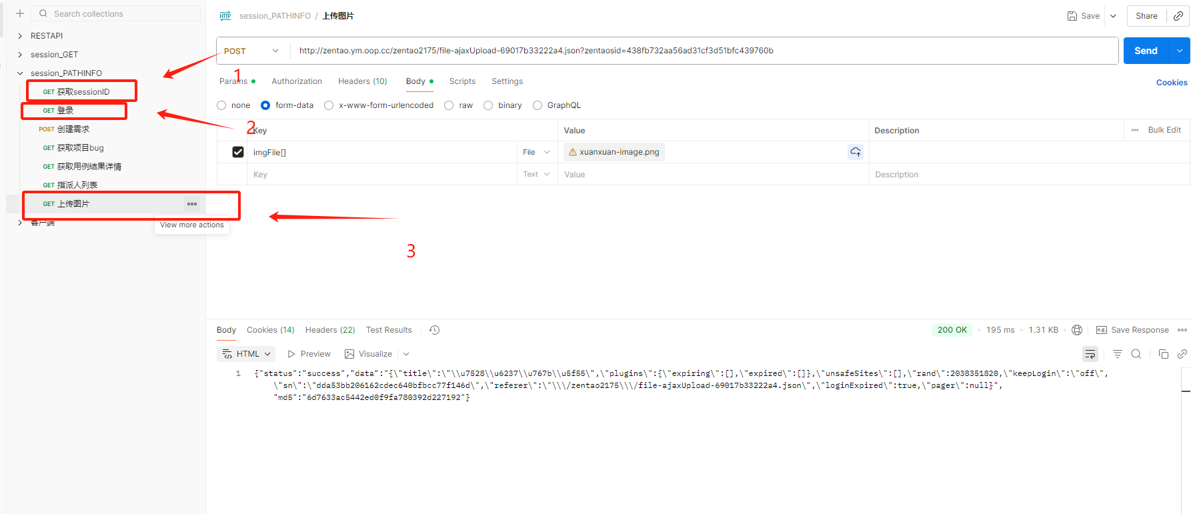
Task: Open the Cookies link
Action: click(1172, 83)
